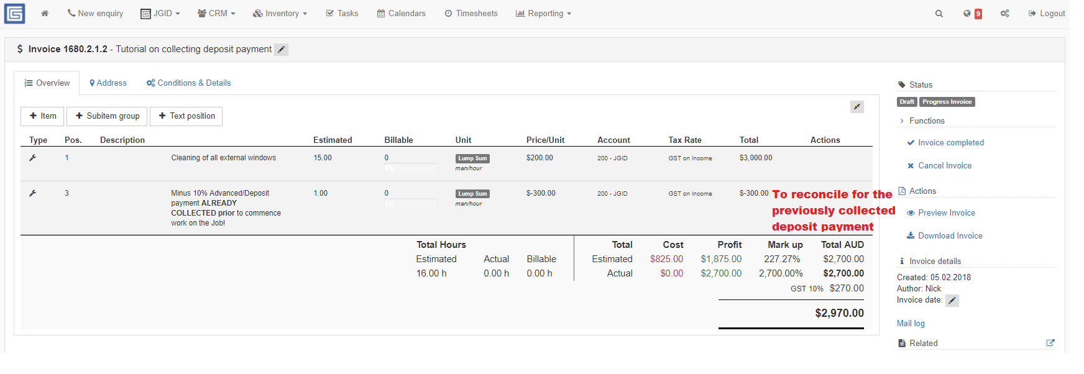Click wrench icon for row 1
The width and height of the screenshot is (1084, 374).
[x=33, y=158]
